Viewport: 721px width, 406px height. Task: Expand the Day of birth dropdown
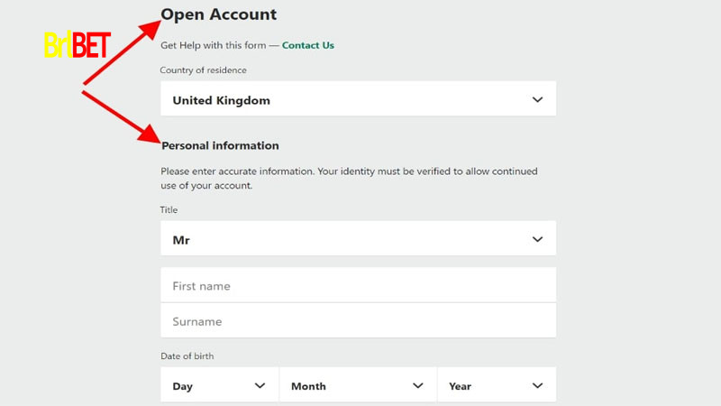(219, 385)
